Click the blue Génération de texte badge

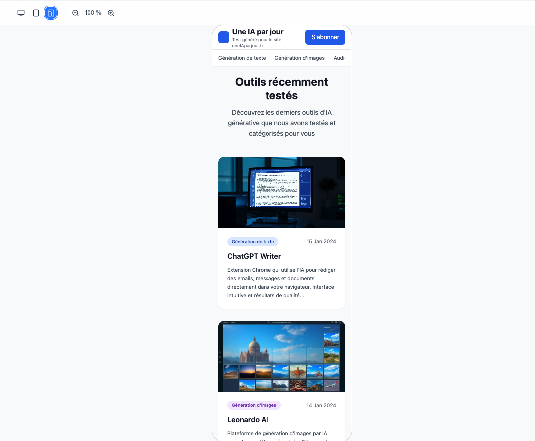253,242
